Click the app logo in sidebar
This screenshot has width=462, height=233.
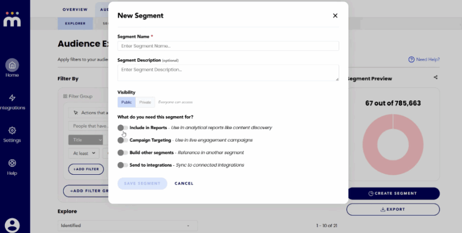point(12,19)
